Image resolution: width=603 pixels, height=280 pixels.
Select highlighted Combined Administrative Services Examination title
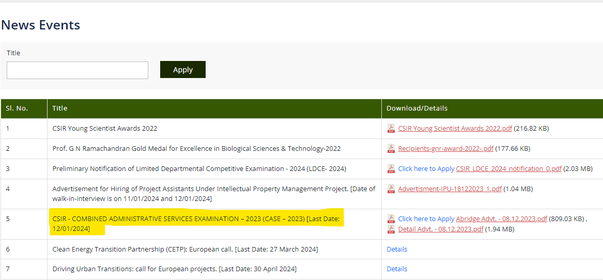(x=196, y=224)
